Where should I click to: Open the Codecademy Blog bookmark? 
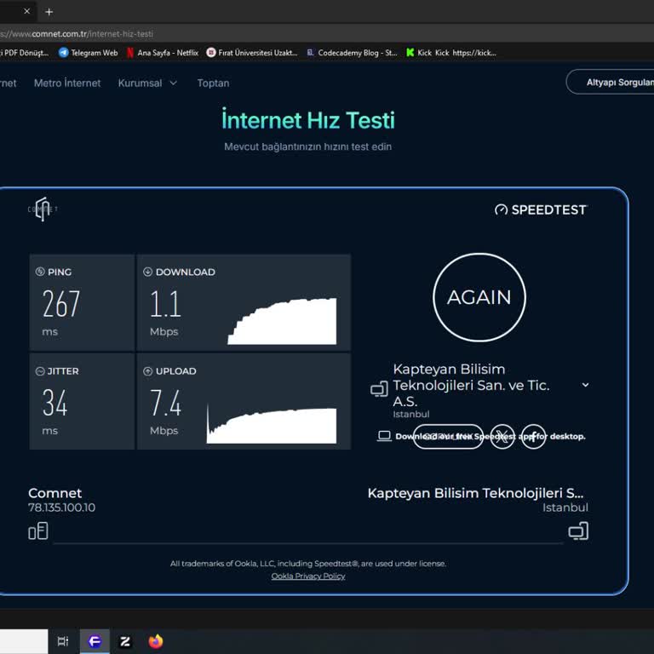[x=352, y=53]
